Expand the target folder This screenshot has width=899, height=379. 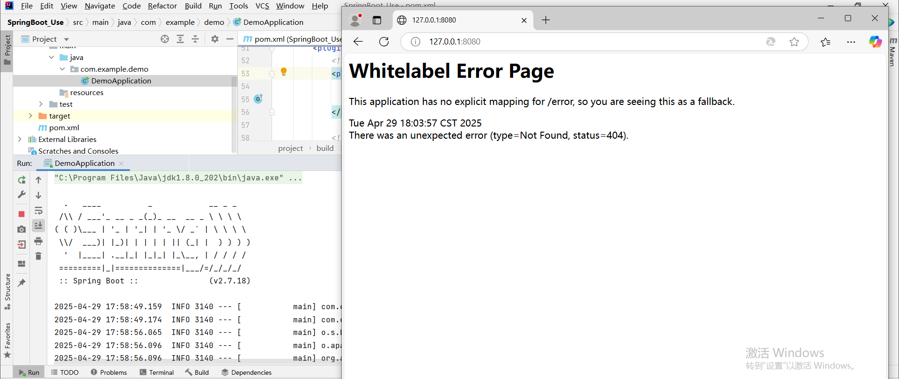coord(30,116)
